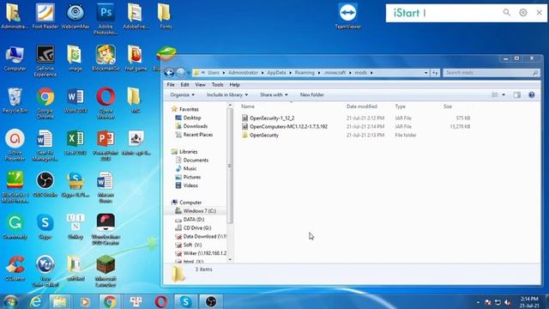Select the Recycle Bin desktop icon

(15, 100)
